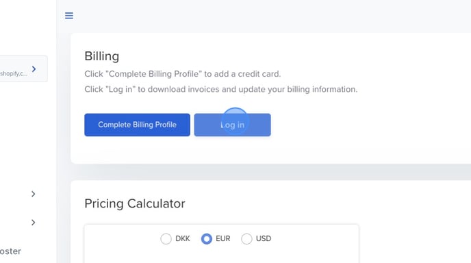Click the Billing section heading

102,56
